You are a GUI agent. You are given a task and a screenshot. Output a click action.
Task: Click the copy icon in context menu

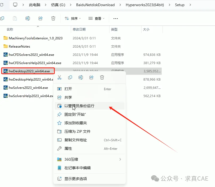click(70, 77)
